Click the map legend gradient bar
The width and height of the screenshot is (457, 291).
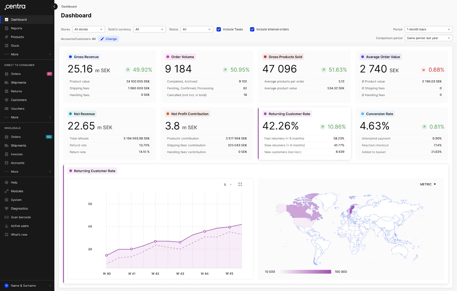point(305,272)
